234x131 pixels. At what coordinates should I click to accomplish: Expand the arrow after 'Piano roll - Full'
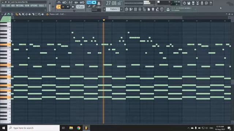[x=65, y=14]
